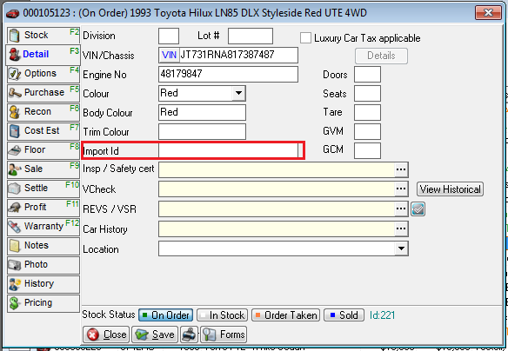Open the Sale tab
The image size is (508, 351).
[x=43, y=169]
